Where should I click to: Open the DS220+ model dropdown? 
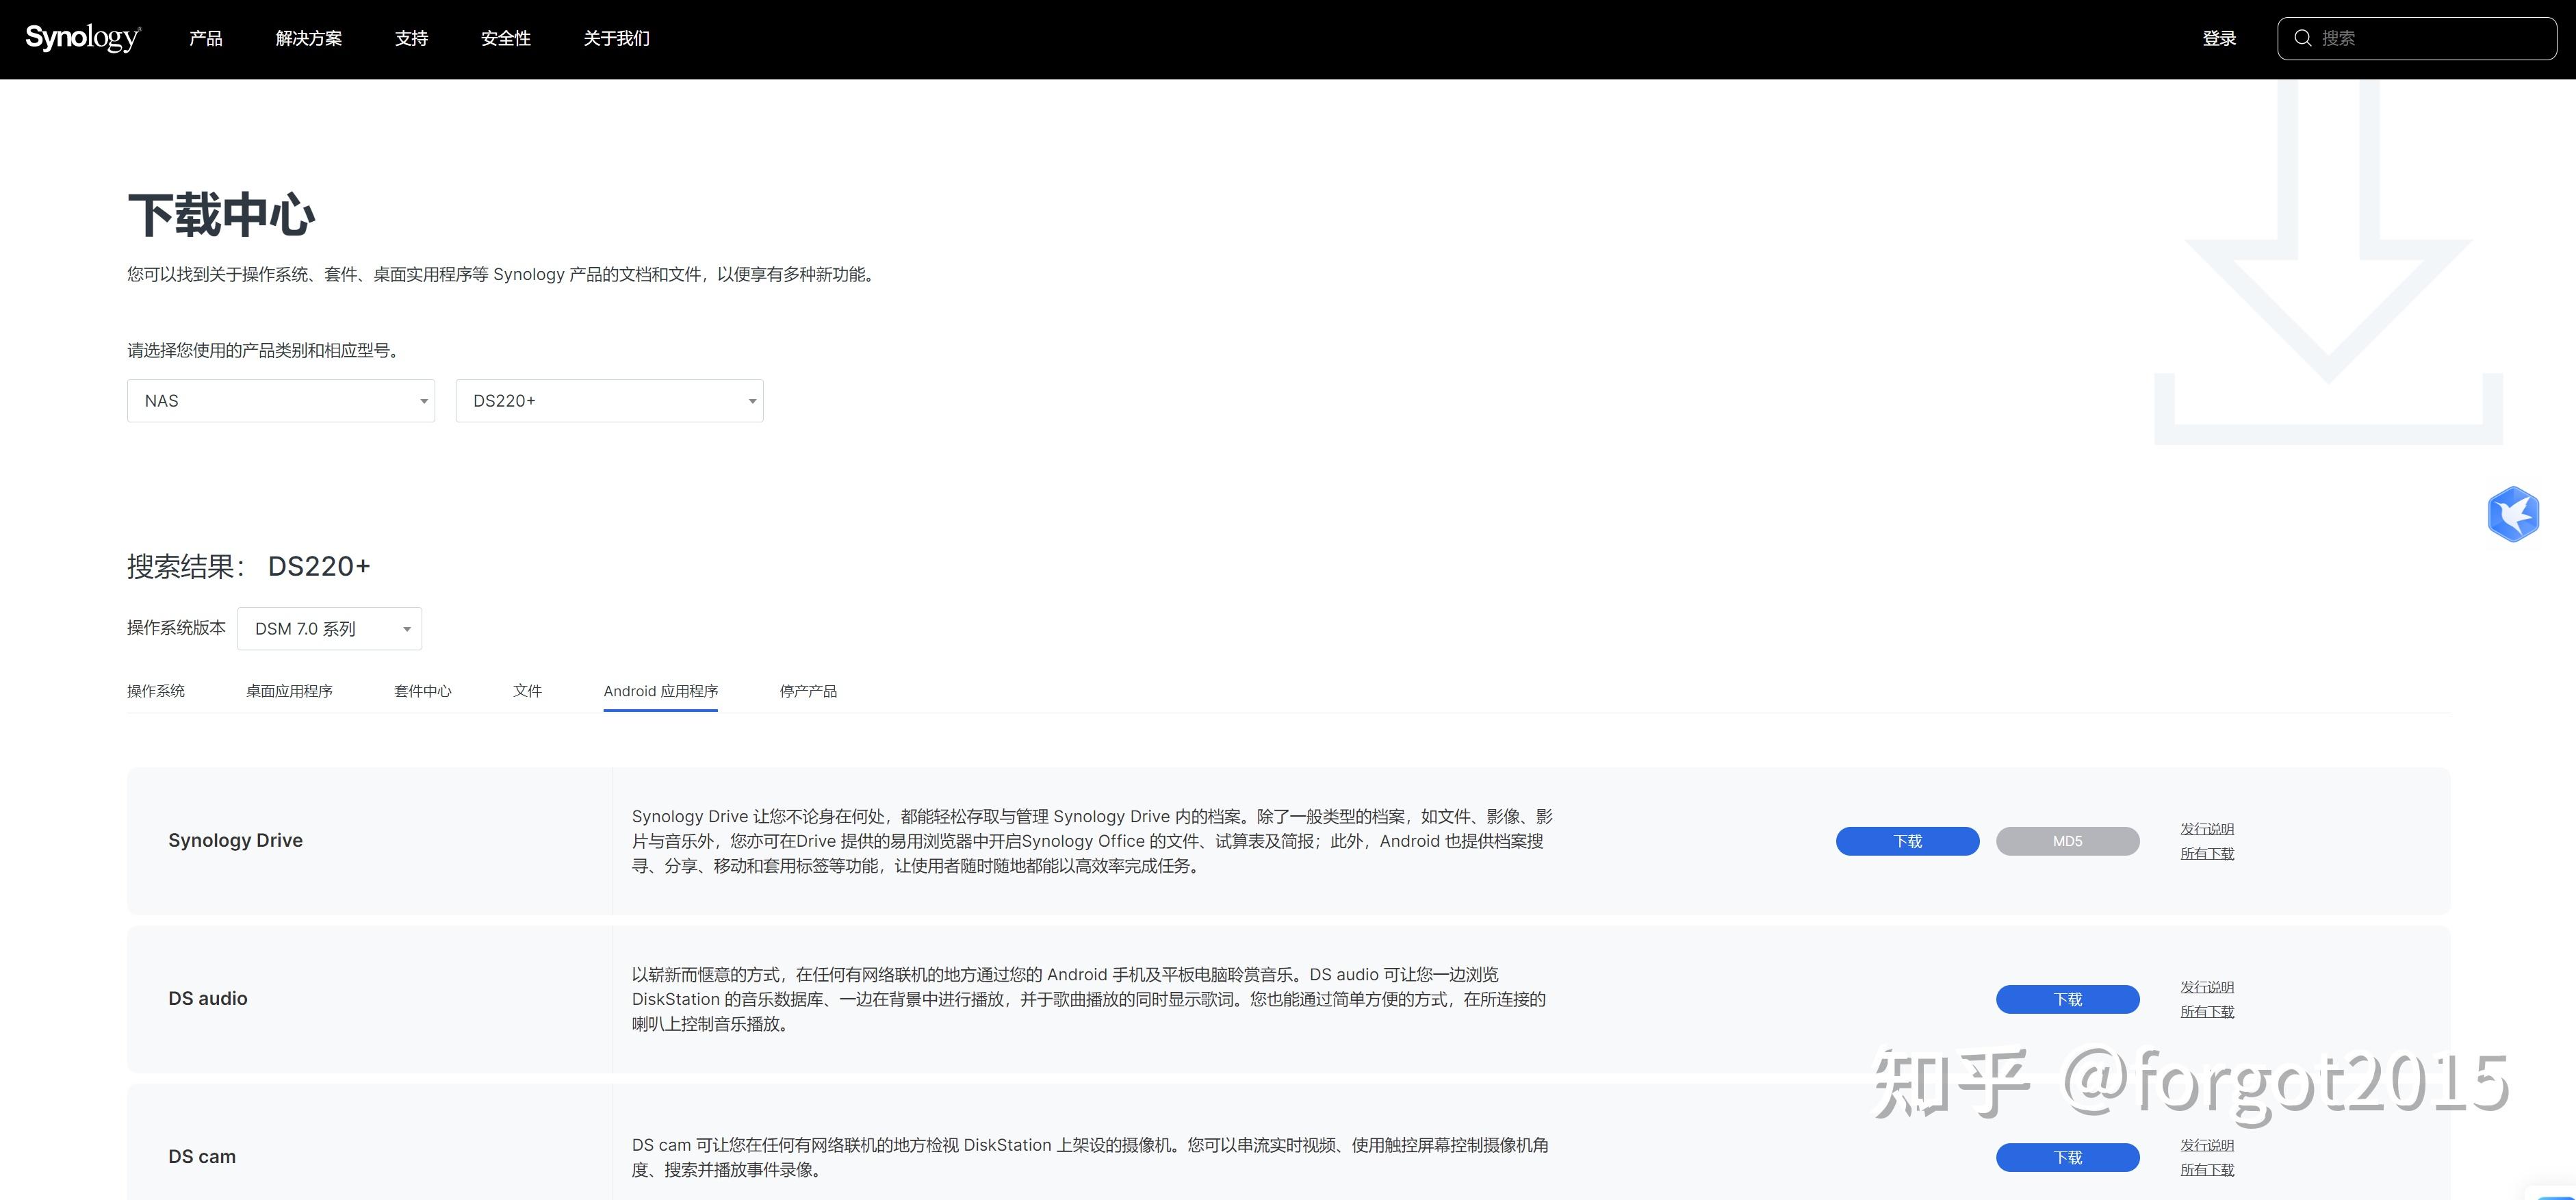click(x=609, y=401)
